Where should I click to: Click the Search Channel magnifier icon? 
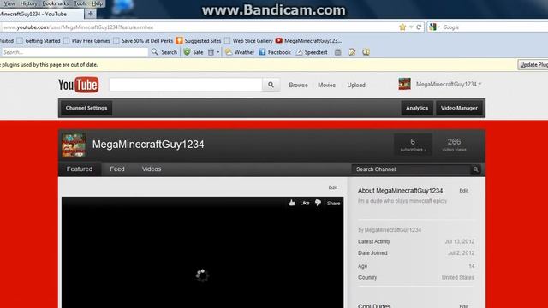click(476, 169)
